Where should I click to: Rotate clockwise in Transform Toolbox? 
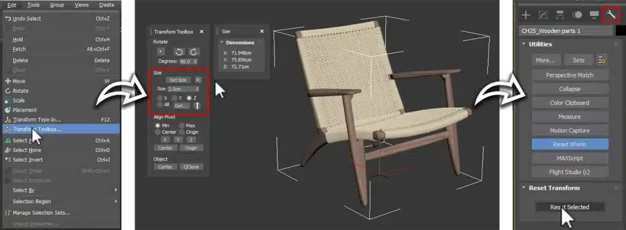[194, 52]
